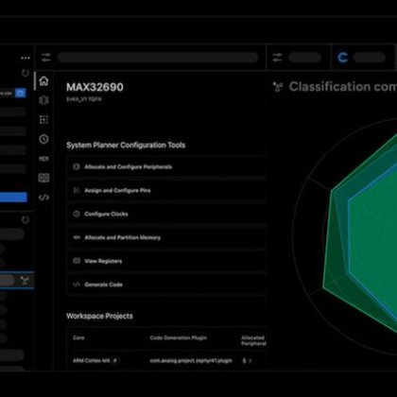Click the sliders icon on second tab
This screenshot has height=397, width=397.
pyautogui.click(x=277, y=58)
